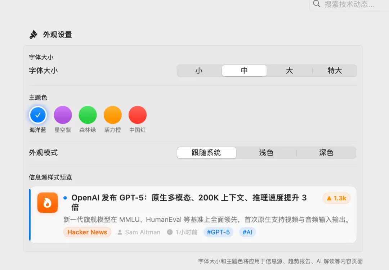
Task: Click the 搜索技术动态 search field
Action: pos(349,4)
